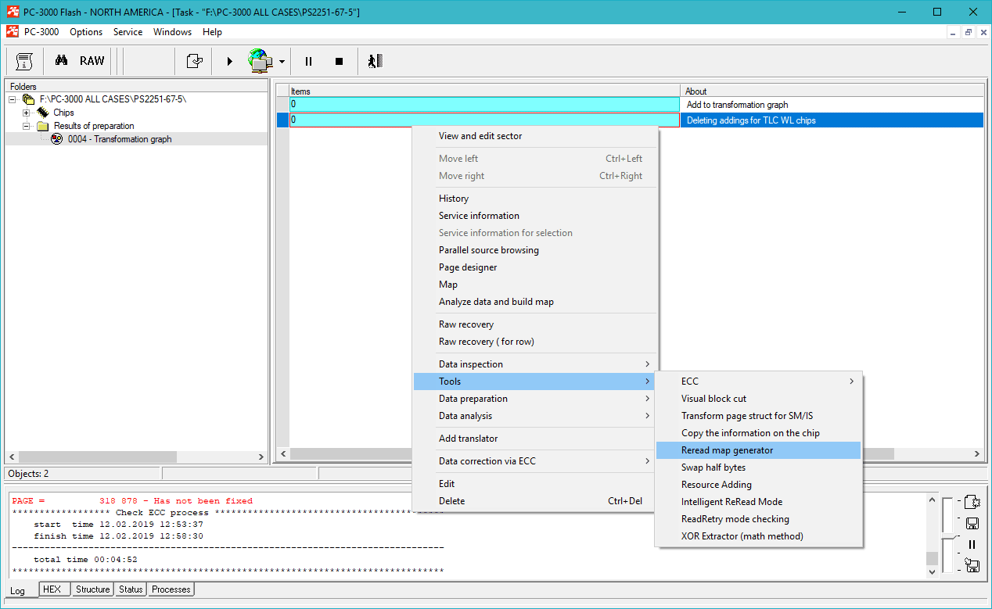The height and width of the screenshot is (609, 992).
Task: Choose Raw recovery ( for row)
Action: tap(536, 342)
